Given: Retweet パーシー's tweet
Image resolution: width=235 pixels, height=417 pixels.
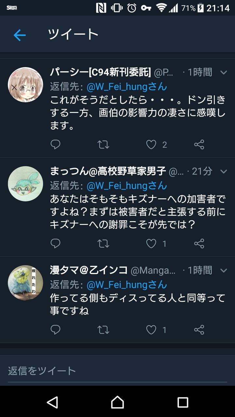Looking at the screenshot, I should 103,144.
